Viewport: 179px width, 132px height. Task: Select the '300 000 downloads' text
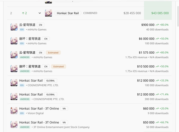pos(157,99)
